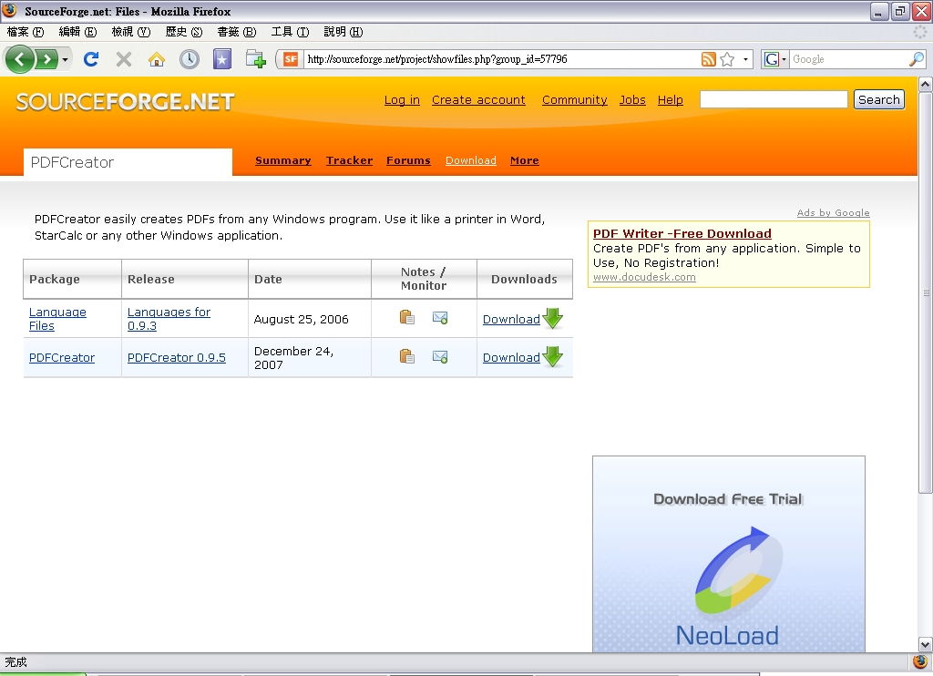Click the vertical scrollbar thumb

click(x=926, y=292)
